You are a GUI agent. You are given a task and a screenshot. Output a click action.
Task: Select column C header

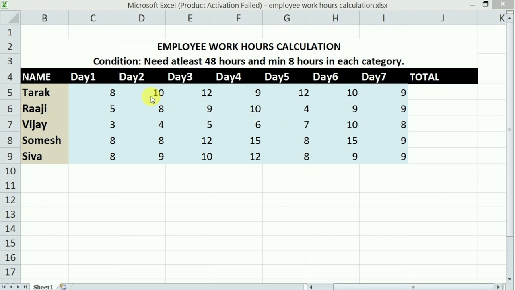click(x=93, y=18)
